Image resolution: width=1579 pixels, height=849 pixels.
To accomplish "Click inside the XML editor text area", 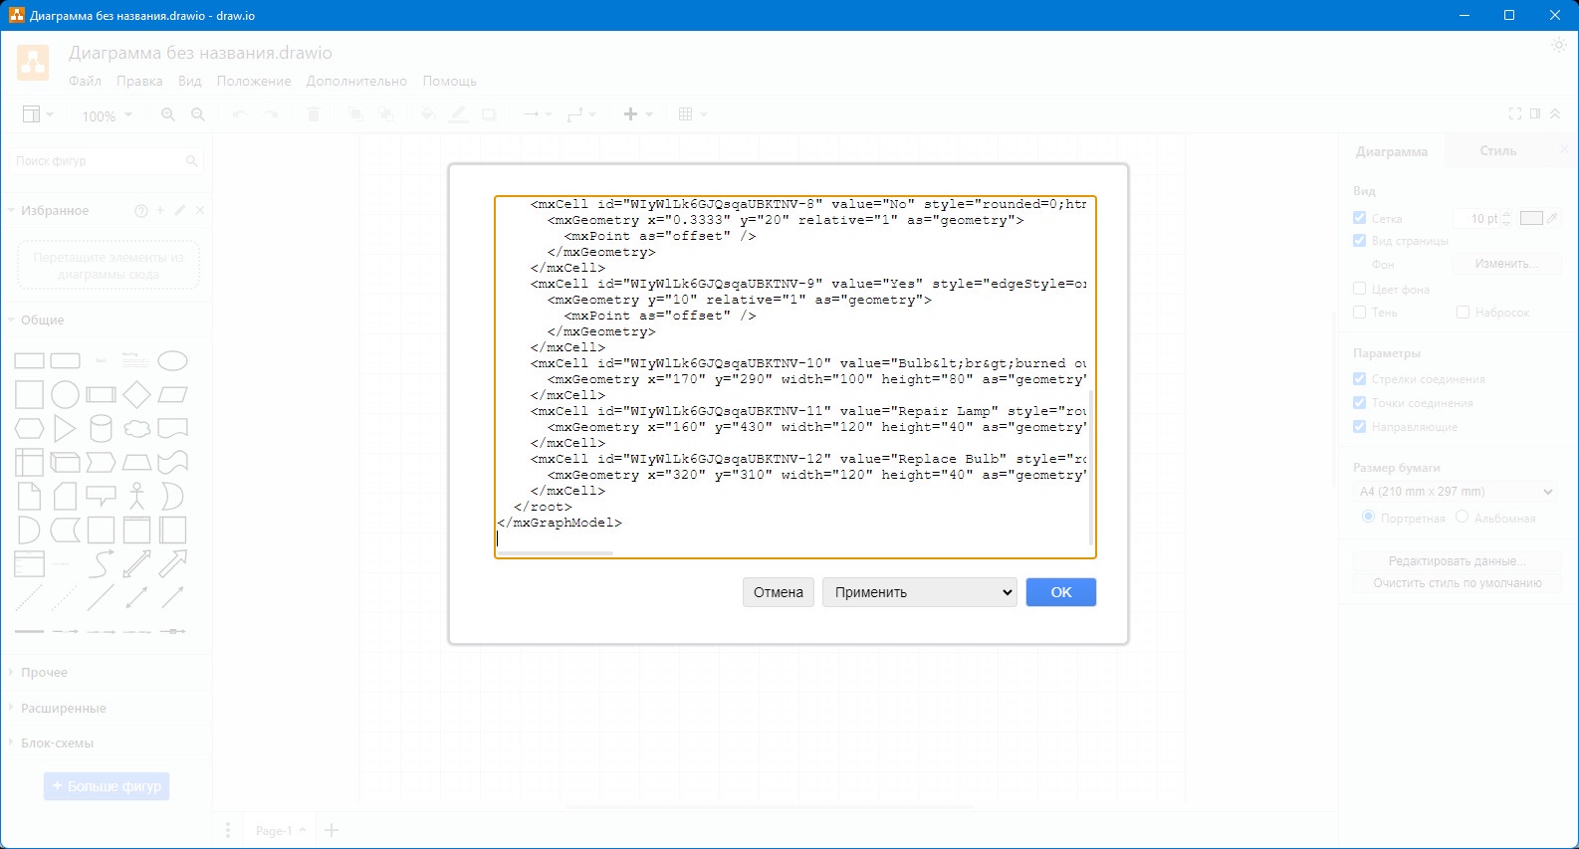I will pos(794,376).
